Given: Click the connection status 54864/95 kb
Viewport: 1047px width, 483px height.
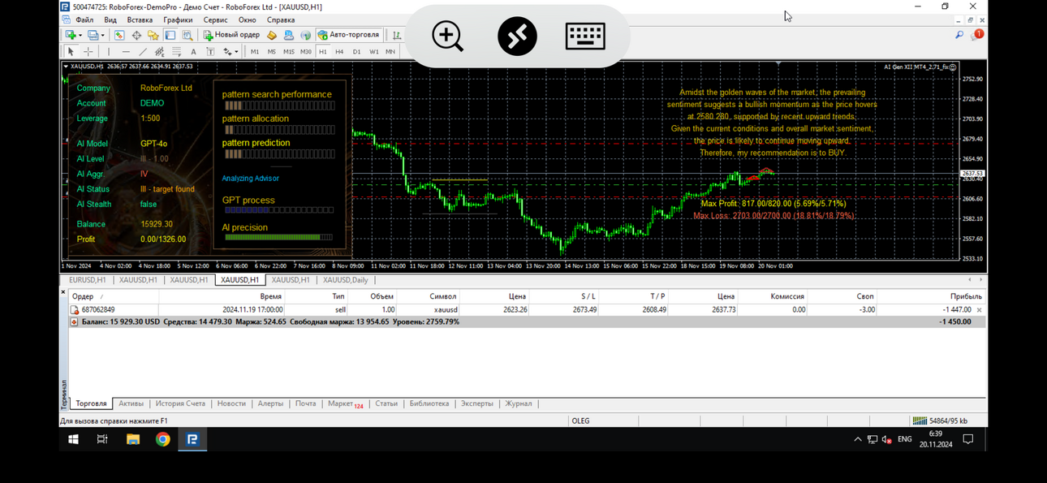Looking at the screenshot, I should pyautogui.click(x=940, y=420).
